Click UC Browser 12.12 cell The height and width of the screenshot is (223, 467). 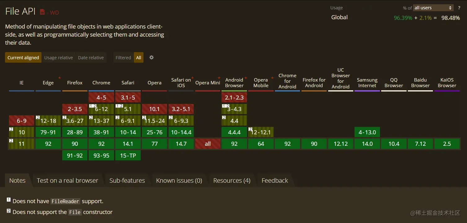[341, 144]
